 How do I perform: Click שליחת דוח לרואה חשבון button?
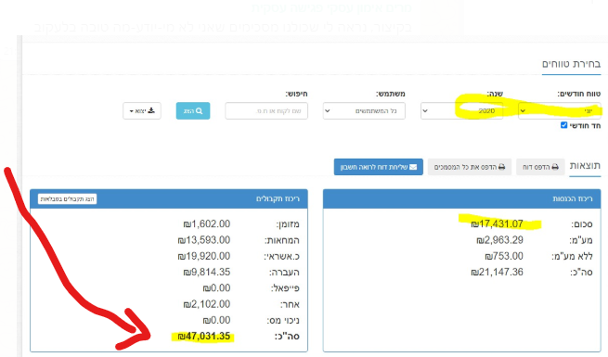[379, 167]
